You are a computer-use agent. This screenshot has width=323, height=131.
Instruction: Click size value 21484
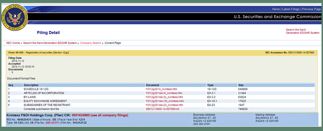pyautogui.click(x=242, y=93)
